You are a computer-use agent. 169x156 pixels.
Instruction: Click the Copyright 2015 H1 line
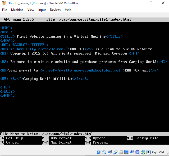(70, 53)
